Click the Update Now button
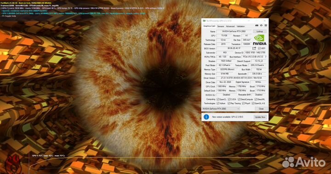The image size is (331, 174). [x=260, y=117]
